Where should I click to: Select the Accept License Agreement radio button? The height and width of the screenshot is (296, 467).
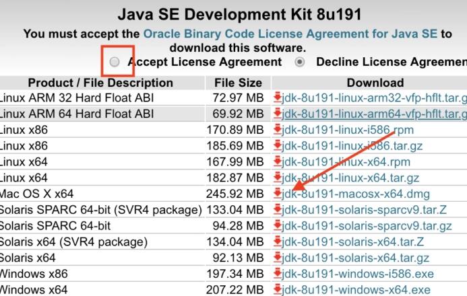tap(115, 62)
